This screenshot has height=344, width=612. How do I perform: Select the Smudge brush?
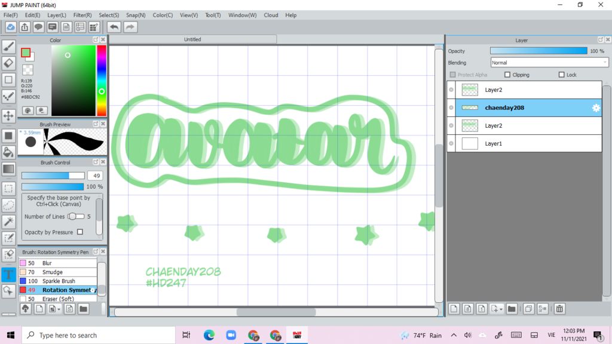point(58,272)
